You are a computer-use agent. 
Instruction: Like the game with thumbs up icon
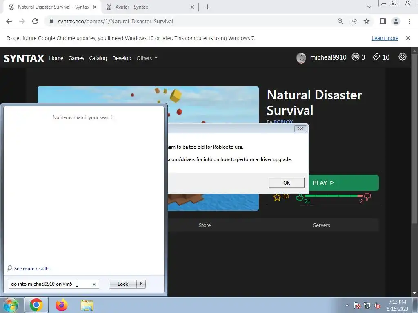point(300,197)
